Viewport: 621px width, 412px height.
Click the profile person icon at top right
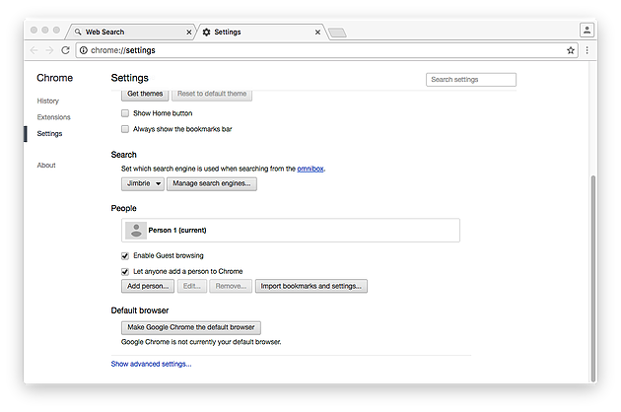pos(586,31)
